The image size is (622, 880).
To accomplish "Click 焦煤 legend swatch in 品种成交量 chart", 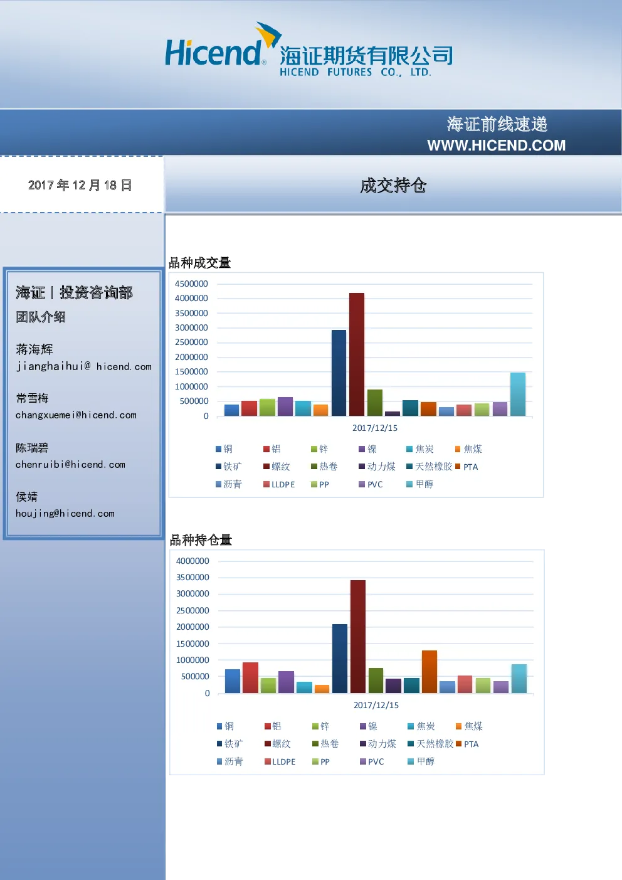I will click(x=458, y=449).
